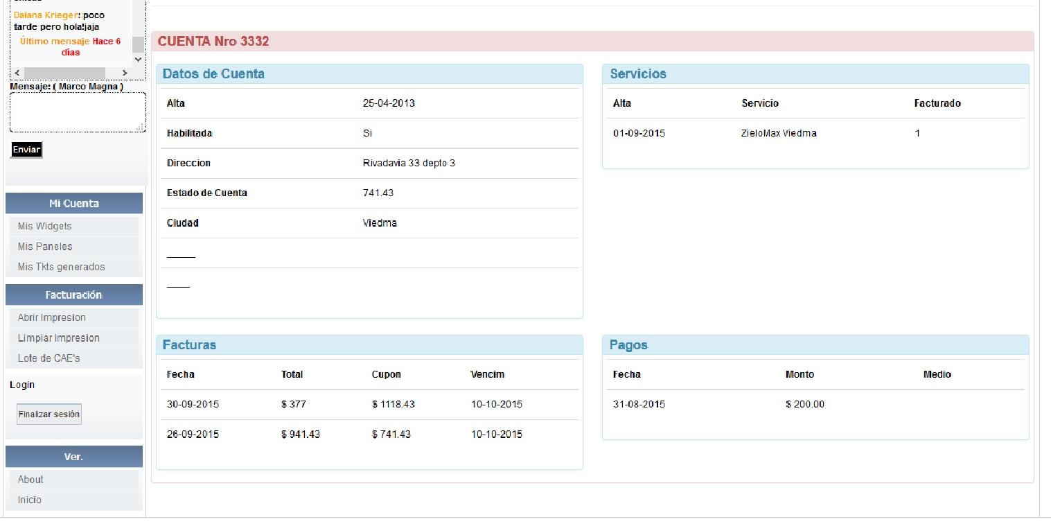Open Mis Widgets menu item
Viewport: 1051px width, 526px height.
pos(45,226)
